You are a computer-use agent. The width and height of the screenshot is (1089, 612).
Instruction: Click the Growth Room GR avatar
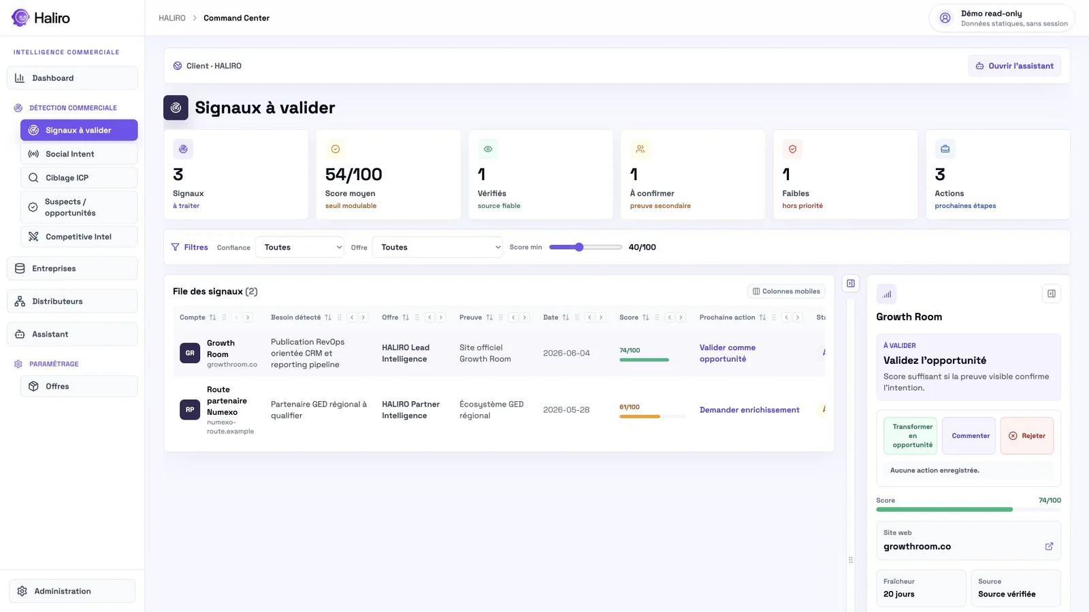tap(190, 353)
